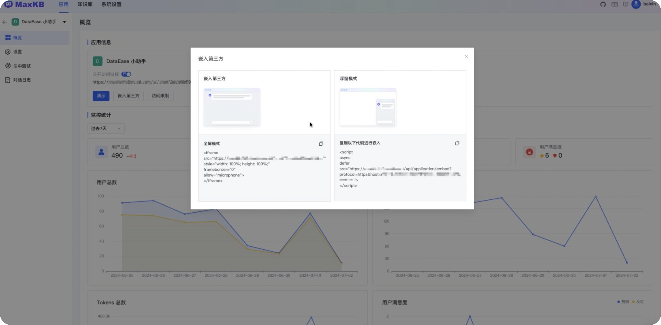
Task: Open the help question-mark icon
Action: (x=626, y=4)
